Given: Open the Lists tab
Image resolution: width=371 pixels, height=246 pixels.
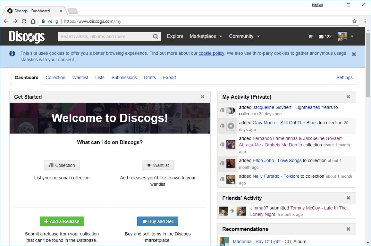Looking at the screenshot, I should (100, 78).
